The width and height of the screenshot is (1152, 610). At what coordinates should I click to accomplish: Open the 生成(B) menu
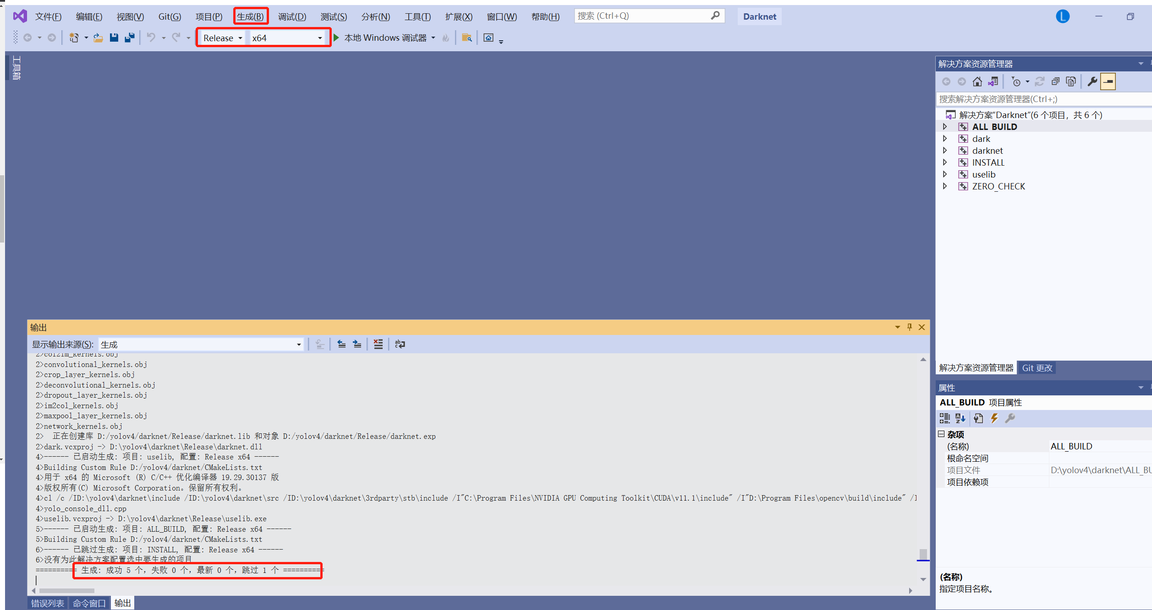click(250, 16)
